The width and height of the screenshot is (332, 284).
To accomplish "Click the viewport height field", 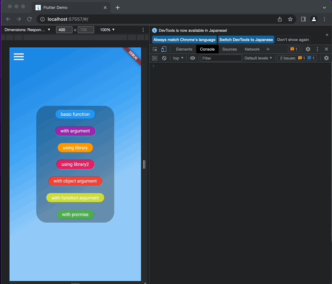I will click(86, 30).
